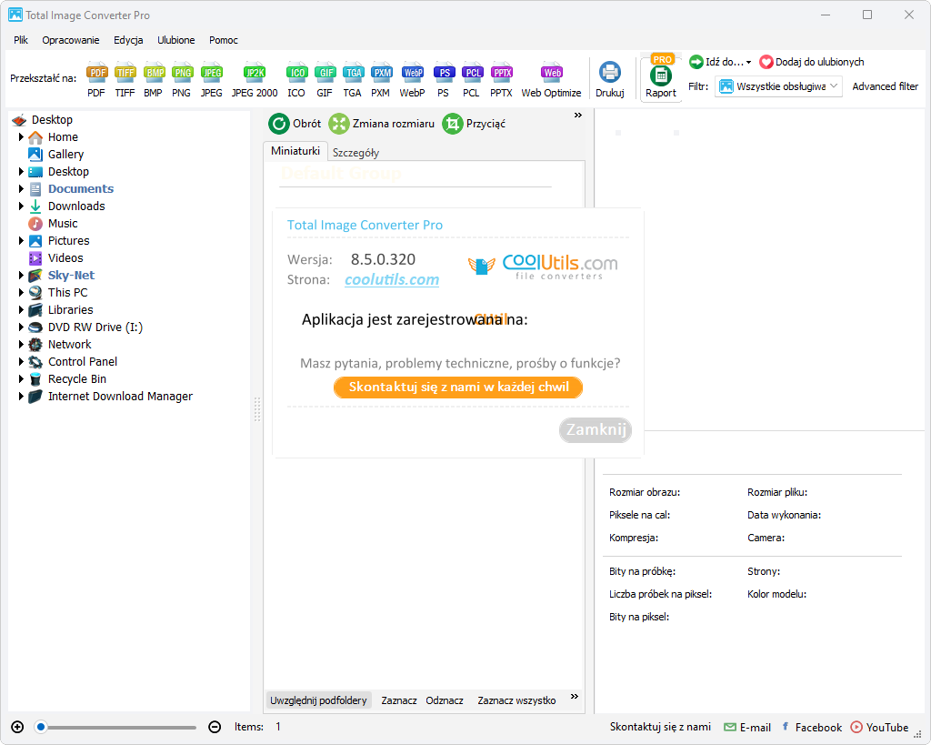931x745 pixels.
Task: Select WebP conversion icon
Action: click(412, 79)
